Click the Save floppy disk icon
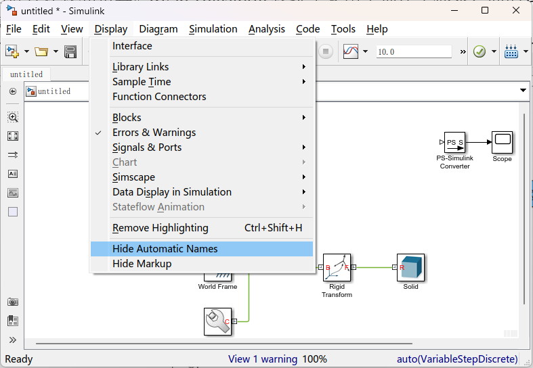This screenshot has width=533, height=368. (x=70, y=52)
